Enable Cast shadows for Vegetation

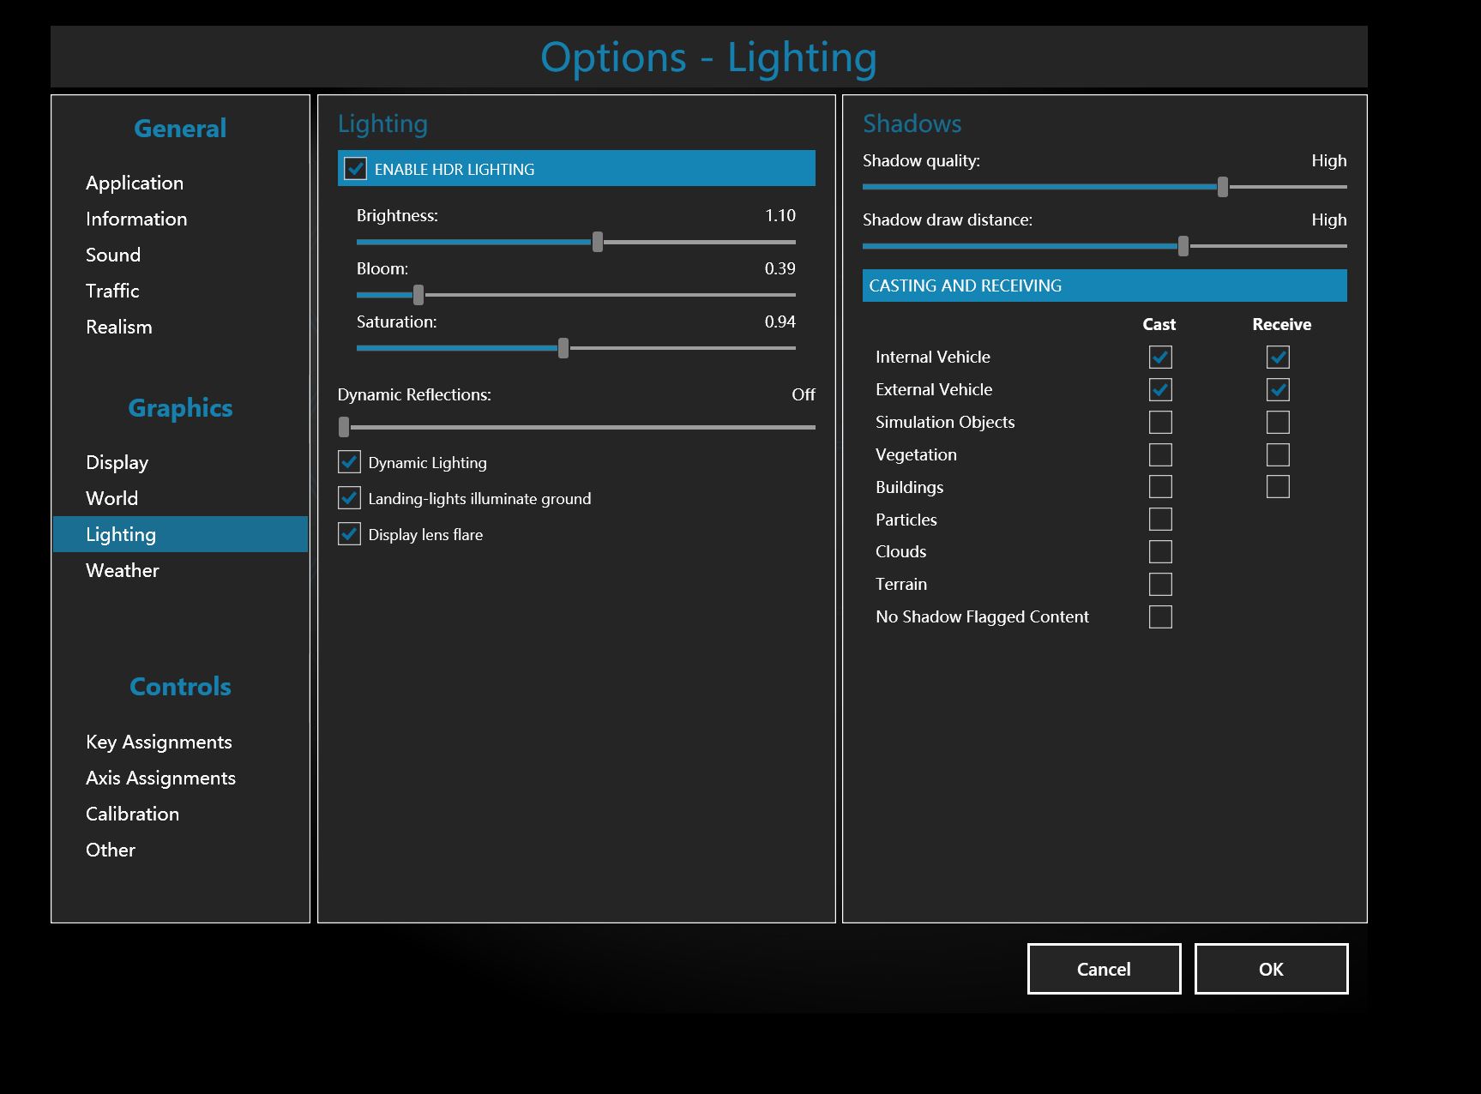[x=1160, y=454]
